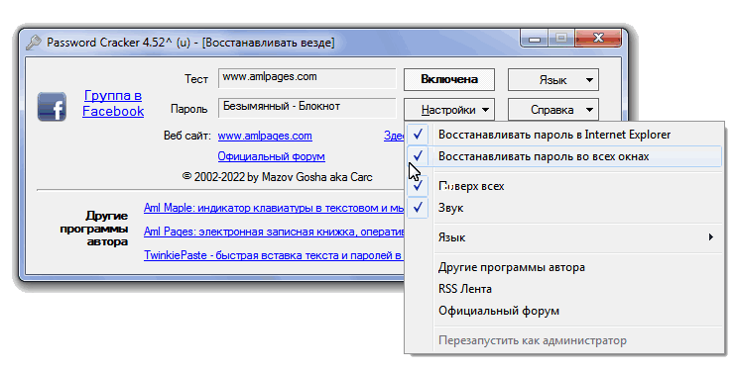Click the key icon in the title bar
The width and height of the screenshot is (734, 373).
pos(34,43)
